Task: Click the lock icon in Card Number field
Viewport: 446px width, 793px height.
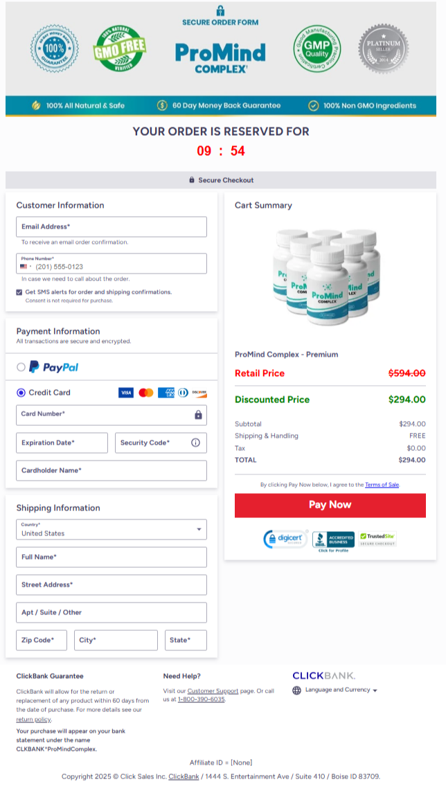Action: [199, 416]
